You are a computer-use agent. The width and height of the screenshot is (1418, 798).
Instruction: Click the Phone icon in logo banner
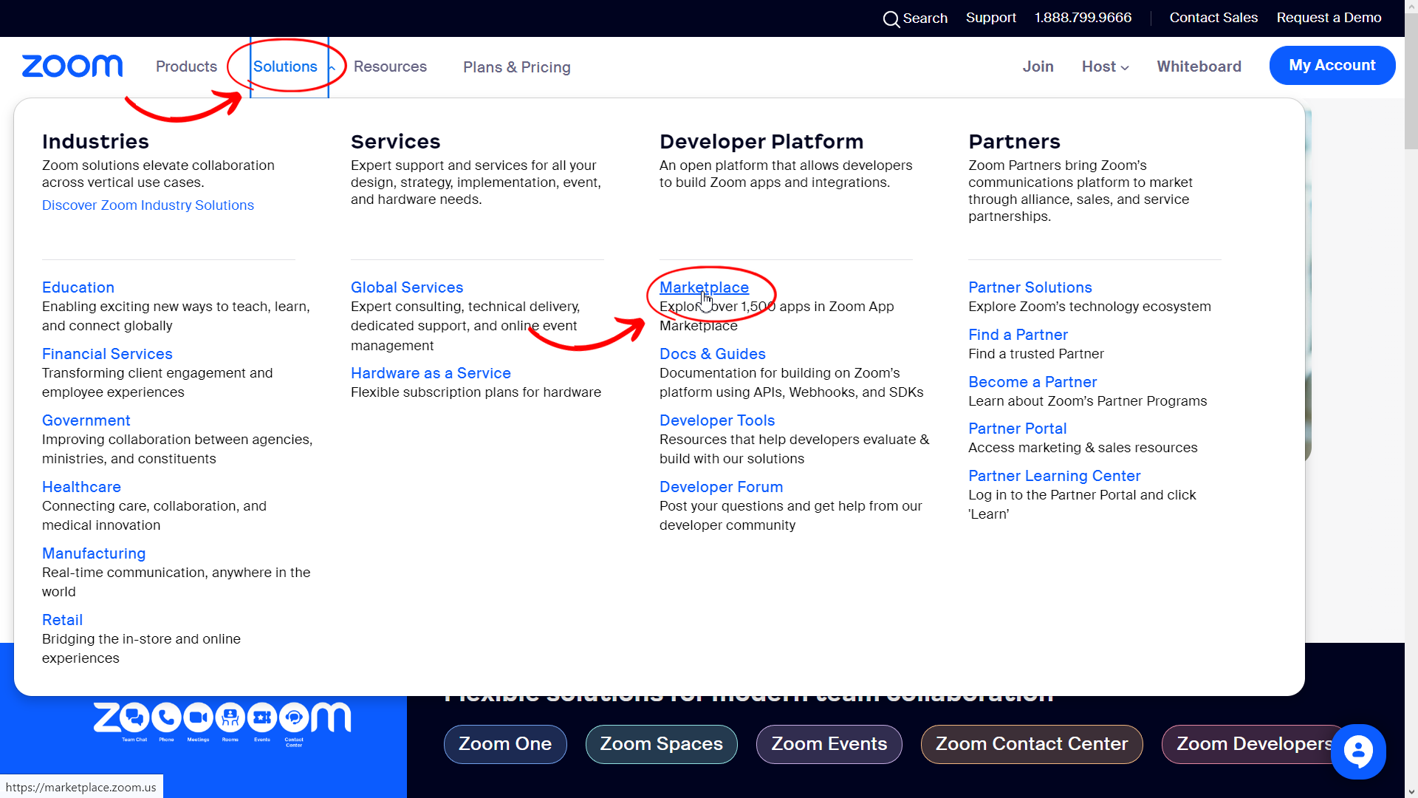click(x=166, y=717)
